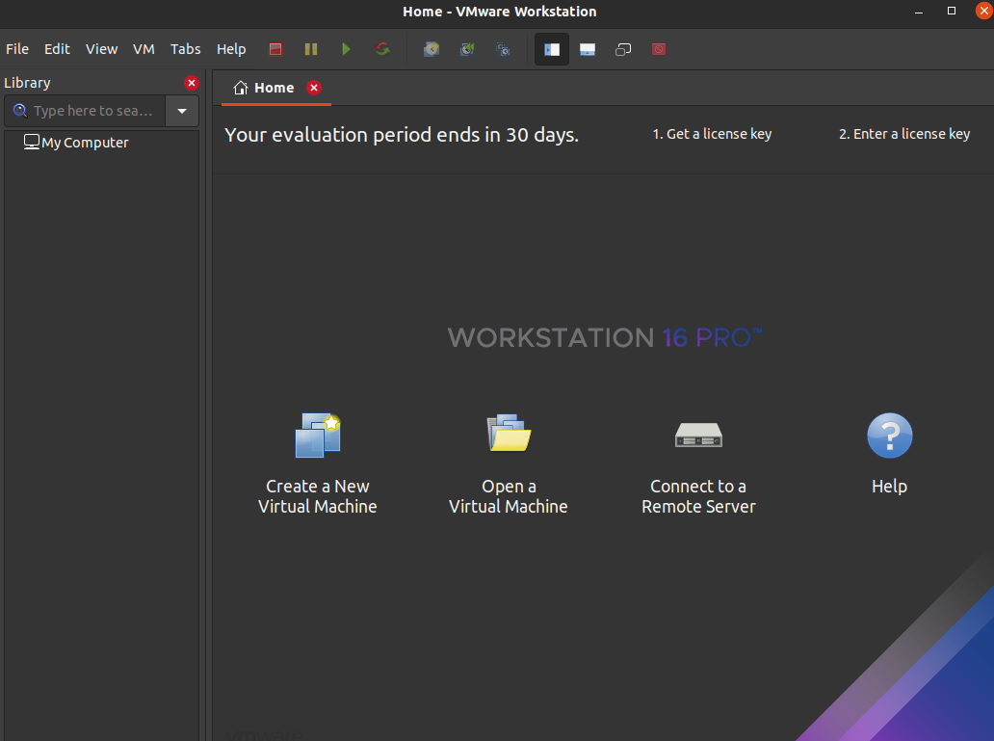The width and height of the screenshot is (994, 741).
Task: Take a snapshot using the toolbar icon
Action: [x=432, y=49]
